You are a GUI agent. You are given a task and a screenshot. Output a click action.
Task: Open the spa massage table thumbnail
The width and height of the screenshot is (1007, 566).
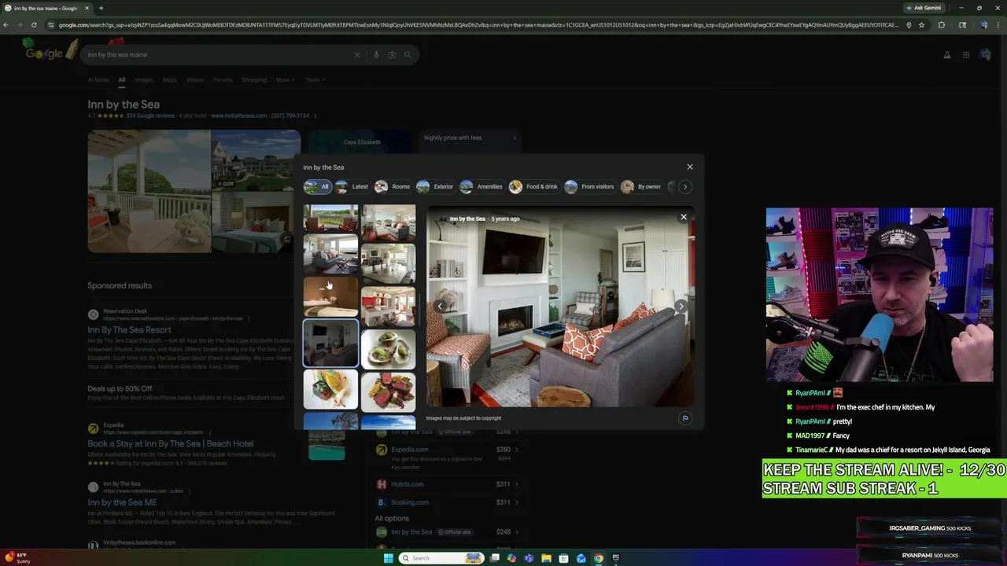tap(330, 296)
